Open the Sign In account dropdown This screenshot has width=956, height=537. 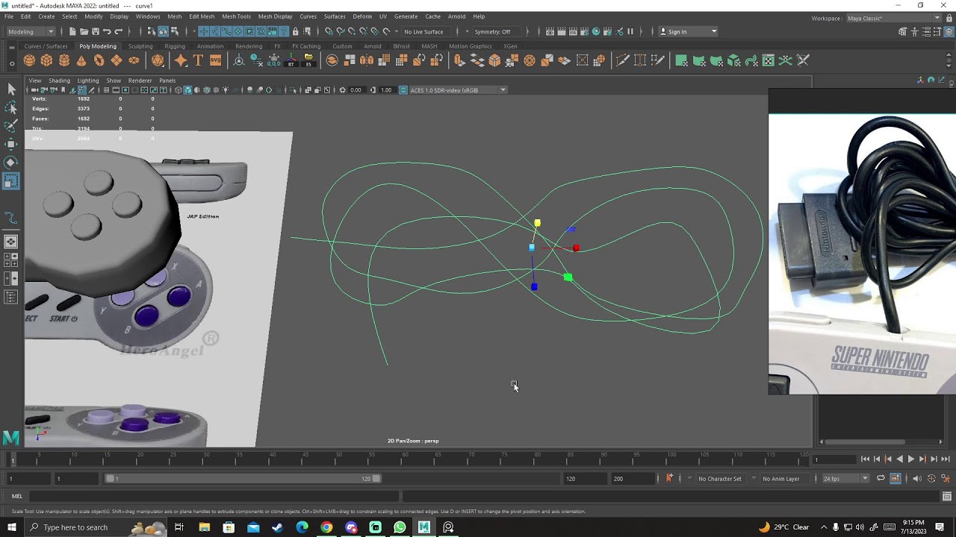(688, 31)
